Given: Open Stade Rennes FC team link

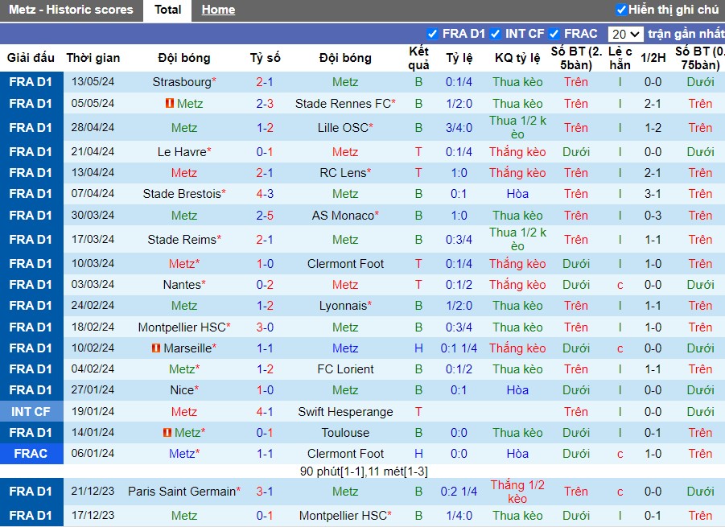Looking at the screenshot, I should point(343,104).
